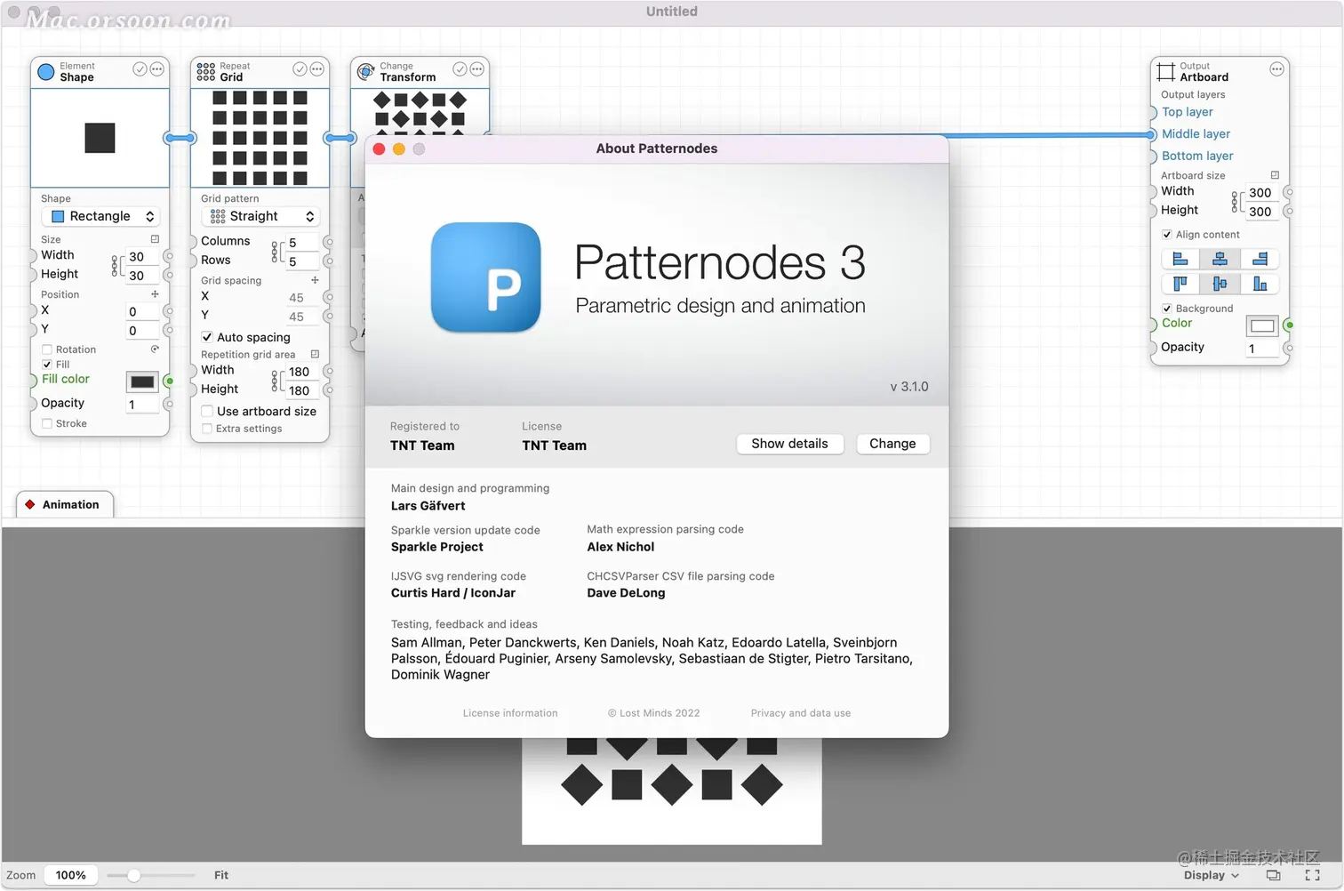
Task: Click the Shape node preview thumbnail
Action: point(100,138)
